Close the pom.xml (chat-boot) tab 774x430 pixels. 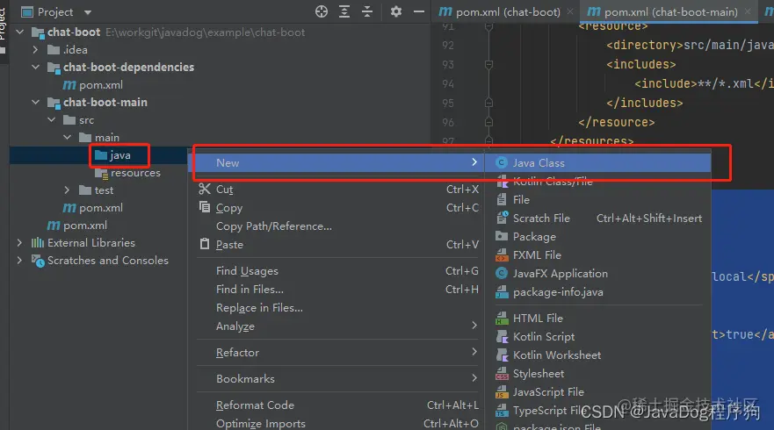click(x=570, y=11)
